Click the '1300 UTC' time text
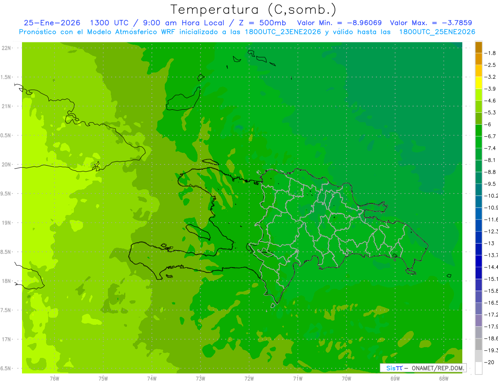This screenshot has width=498, height=384. pos(110,23)
